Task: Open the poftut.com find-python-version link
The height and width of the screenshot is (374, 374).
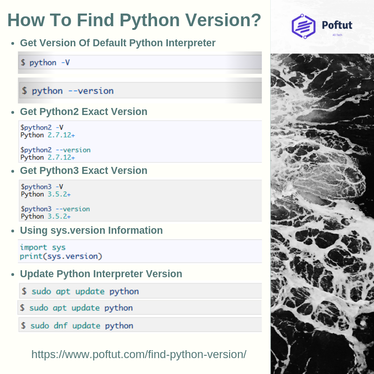Action: 139,354
